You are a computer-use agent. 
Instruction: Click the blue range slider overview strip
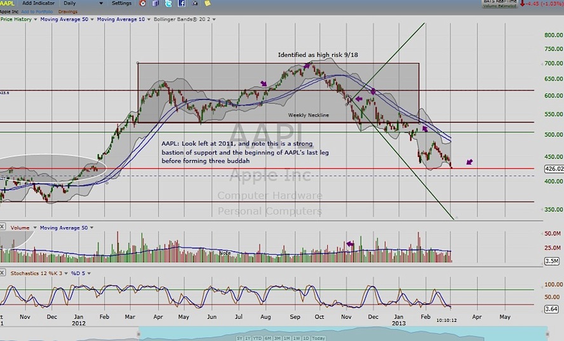click(x=344, y=333)
